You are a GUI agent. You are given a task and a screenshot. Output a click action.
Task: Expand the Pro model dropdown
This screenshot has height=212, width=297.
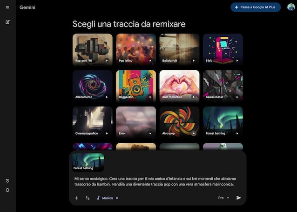[x=224, y=198]
